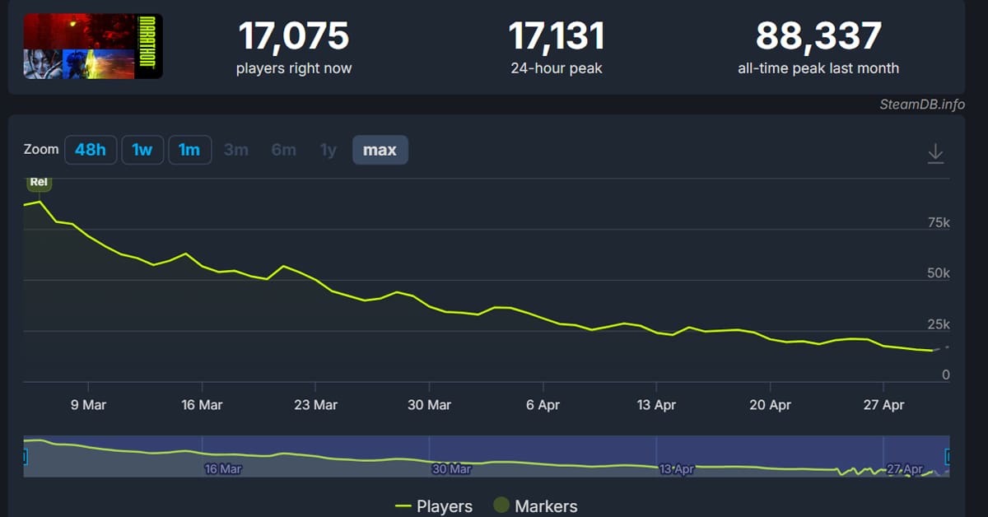Click the 27 Apr label in navigator
The height and width of the screenshot is (517, 988).
[x=904, y=469]
